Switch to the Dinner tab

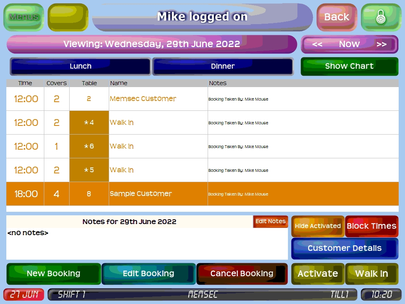(223, 66)
